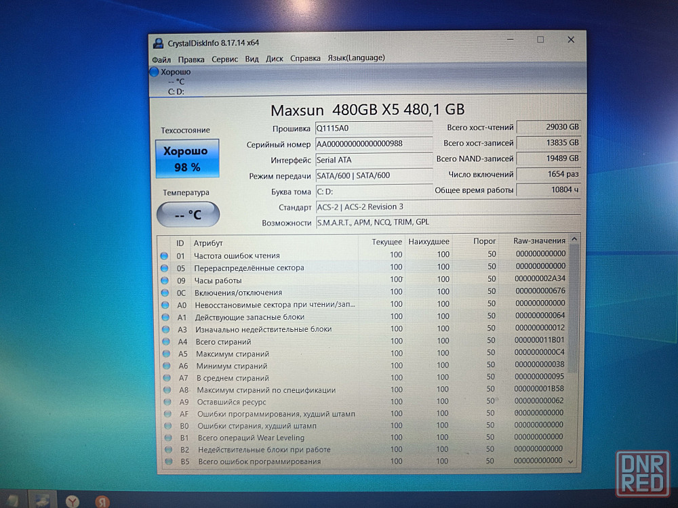The height and width of the screenshot is (508, 678).
Task: Click the attribute list scroll-down arrow
Action: 571,462
